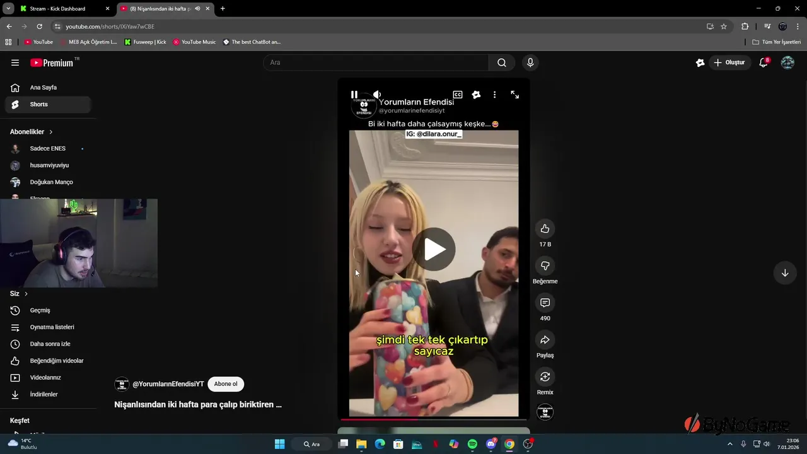The width and height of the screenshot is (807, 454).
Task: Open Videolarınız in sidebar
Action: coord(48,378)
